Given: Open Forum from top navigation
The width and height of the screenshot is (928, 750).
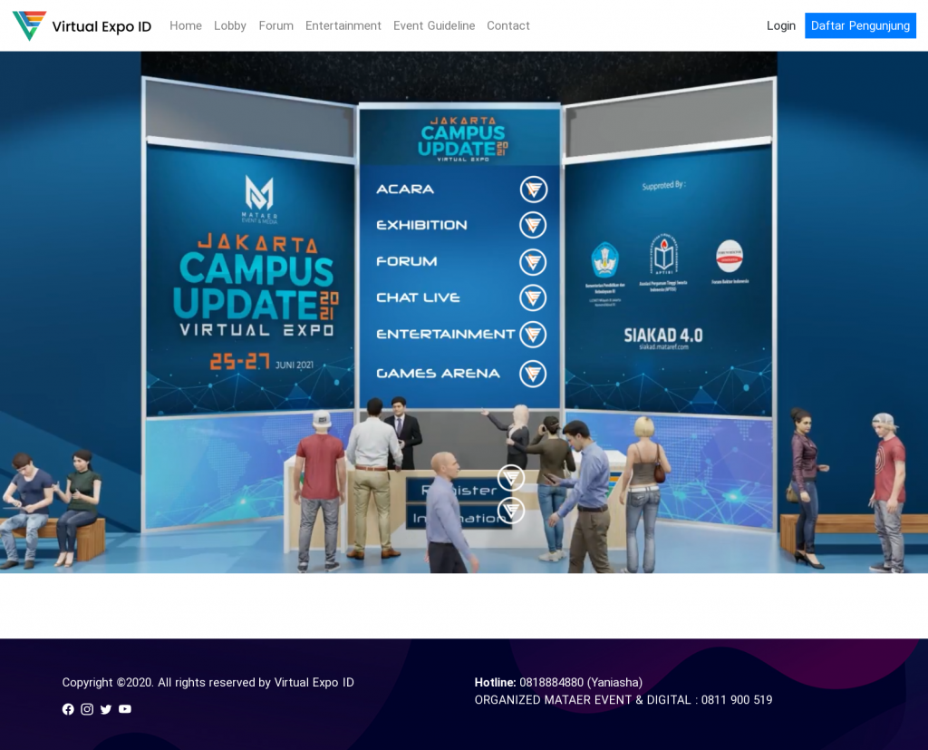Looking at the screenshot, I should (x=275, y=25).
